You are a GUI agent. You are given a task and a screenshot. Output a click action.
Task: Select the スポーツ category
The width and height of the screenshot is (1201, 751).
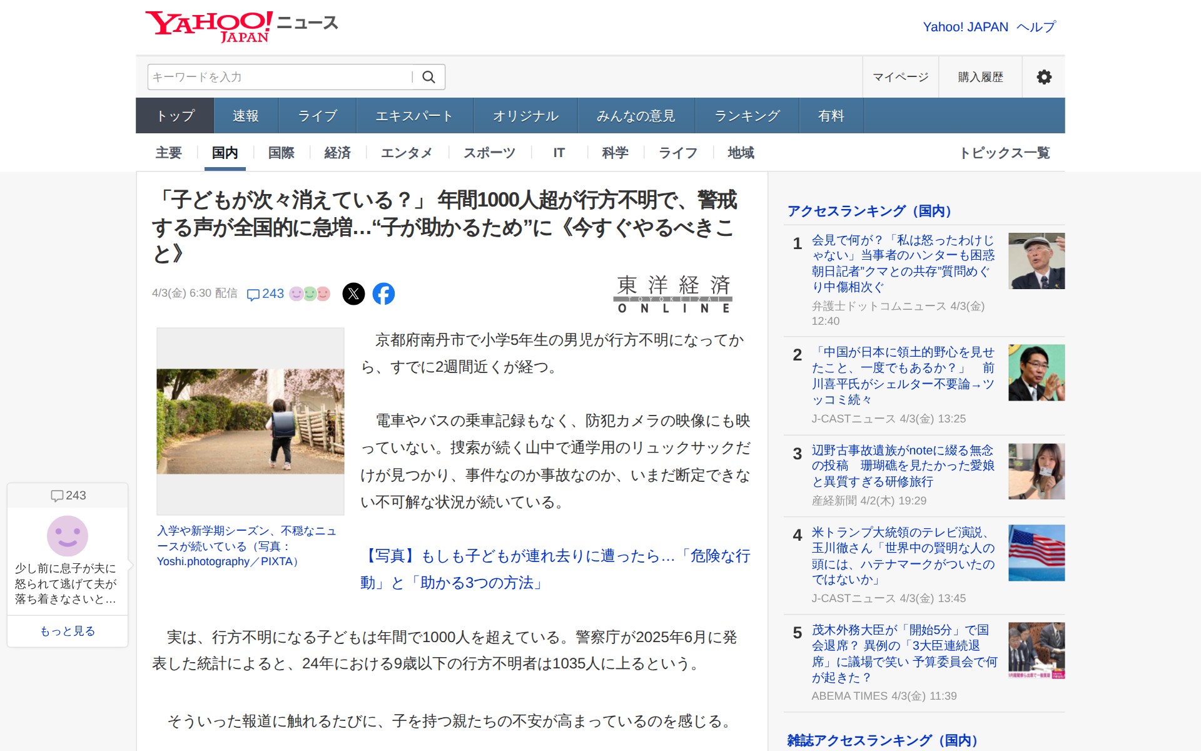(489, 153)
